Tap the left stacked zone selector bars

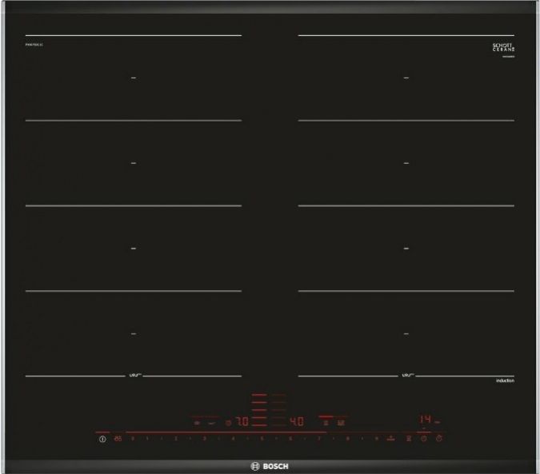[260, 412]
